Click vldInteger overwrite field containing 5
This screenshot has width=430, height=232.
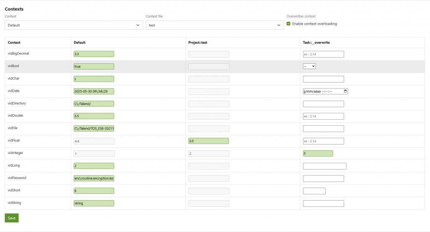click(x=318, y=154)
